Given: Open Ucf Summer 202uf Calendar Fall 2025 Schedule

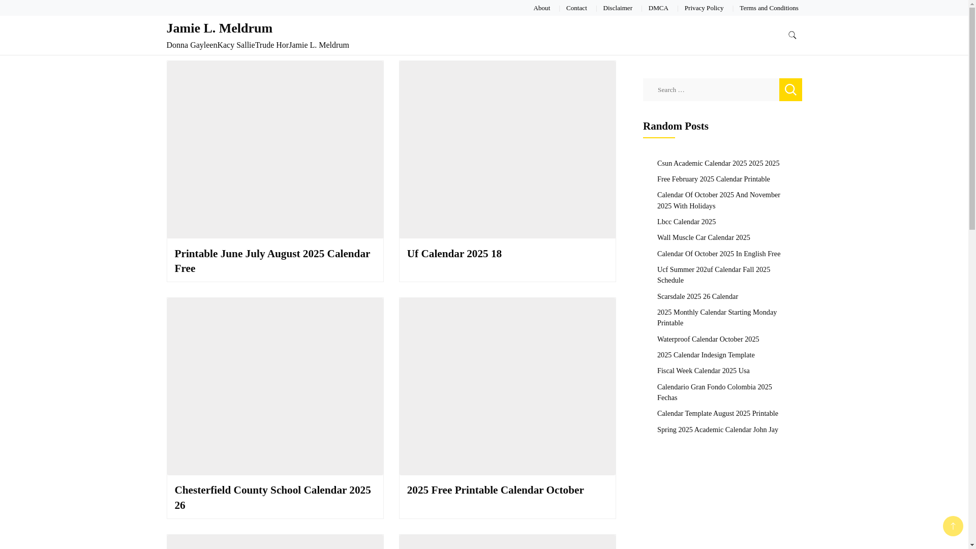Looking at the screenshot, I should 713,274.
